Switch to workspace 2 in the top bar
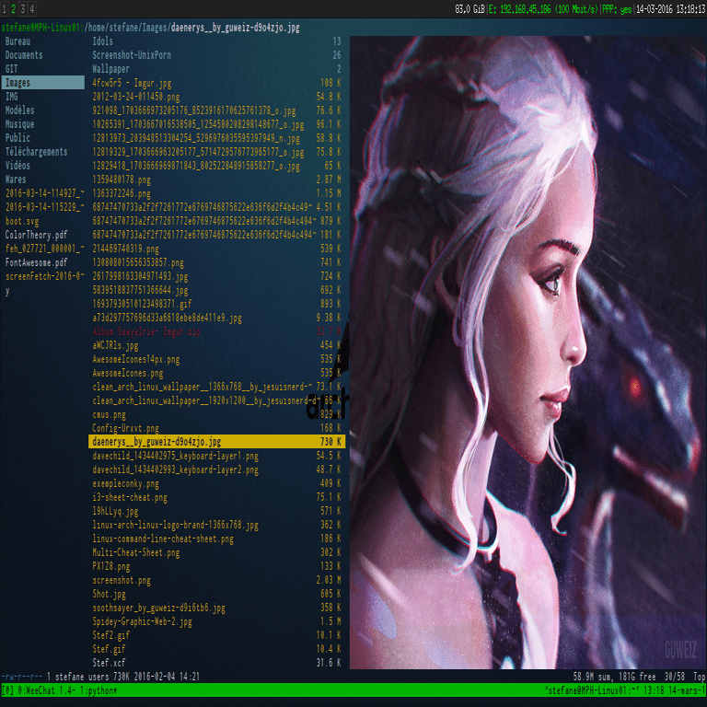Screen dimensions: 707x707 14,8
